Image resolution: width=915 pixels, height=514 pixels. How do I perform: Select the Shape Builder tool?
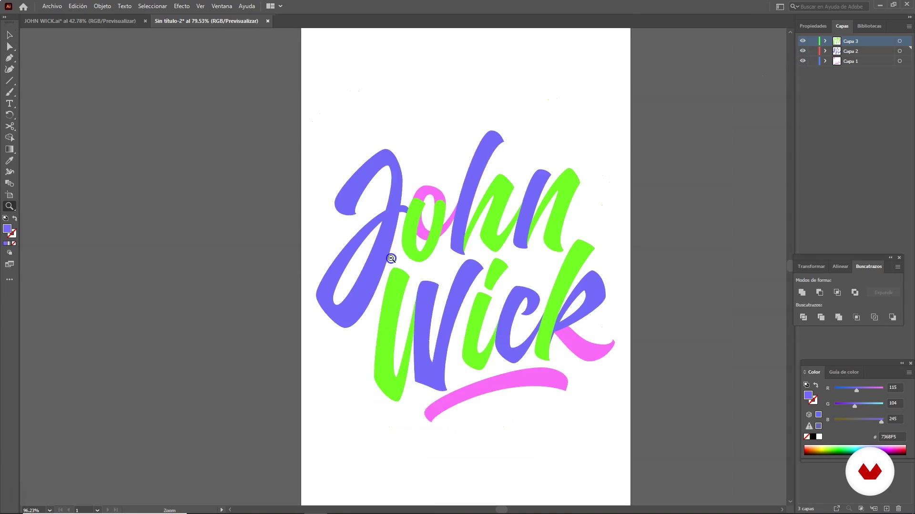tap(10, 138)
